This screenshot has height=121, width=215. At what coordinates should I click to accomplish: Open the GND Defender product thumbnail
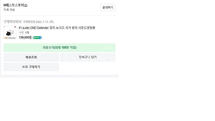click(x=10, y=33)
